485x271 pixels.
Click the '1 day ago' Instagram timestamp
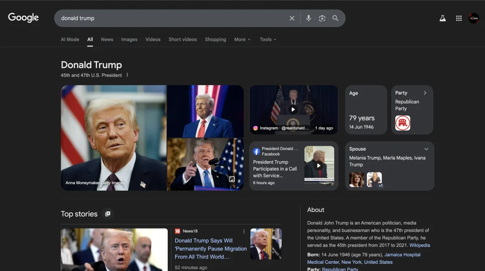[324, 128]
